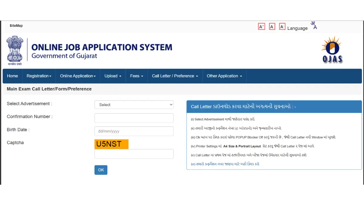
Task: Click the Government of Gujarat subtitle
Action: tap(64, 56)
